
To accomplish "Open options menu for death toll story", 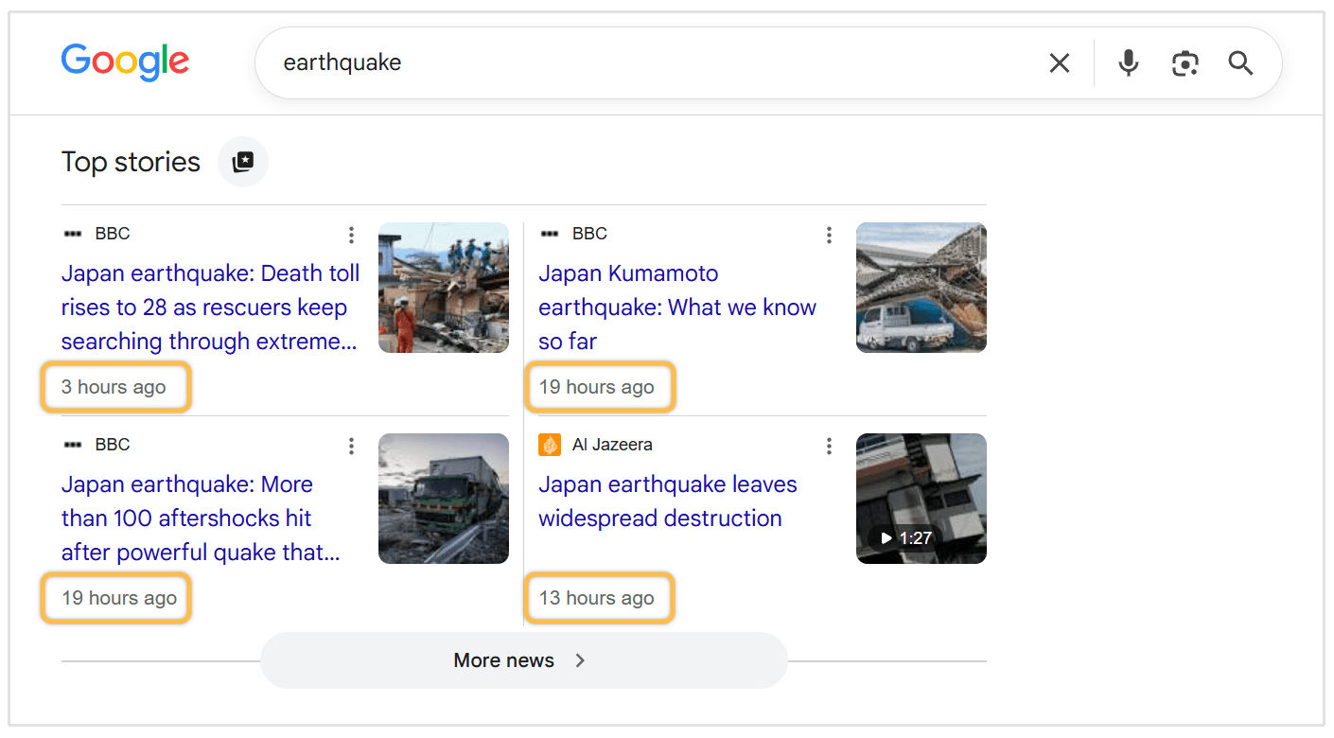I will (351, 235).
